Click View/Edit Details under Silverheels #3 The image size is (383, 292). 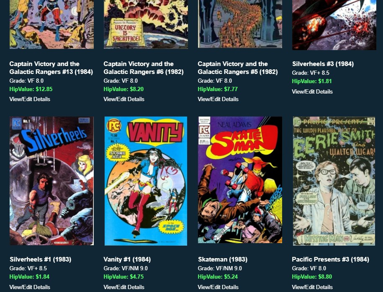click(312, 91)
